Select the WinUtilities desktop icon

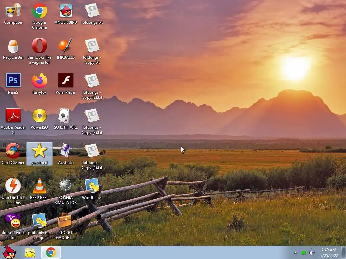pyautogui.click(x=92, y=189)
